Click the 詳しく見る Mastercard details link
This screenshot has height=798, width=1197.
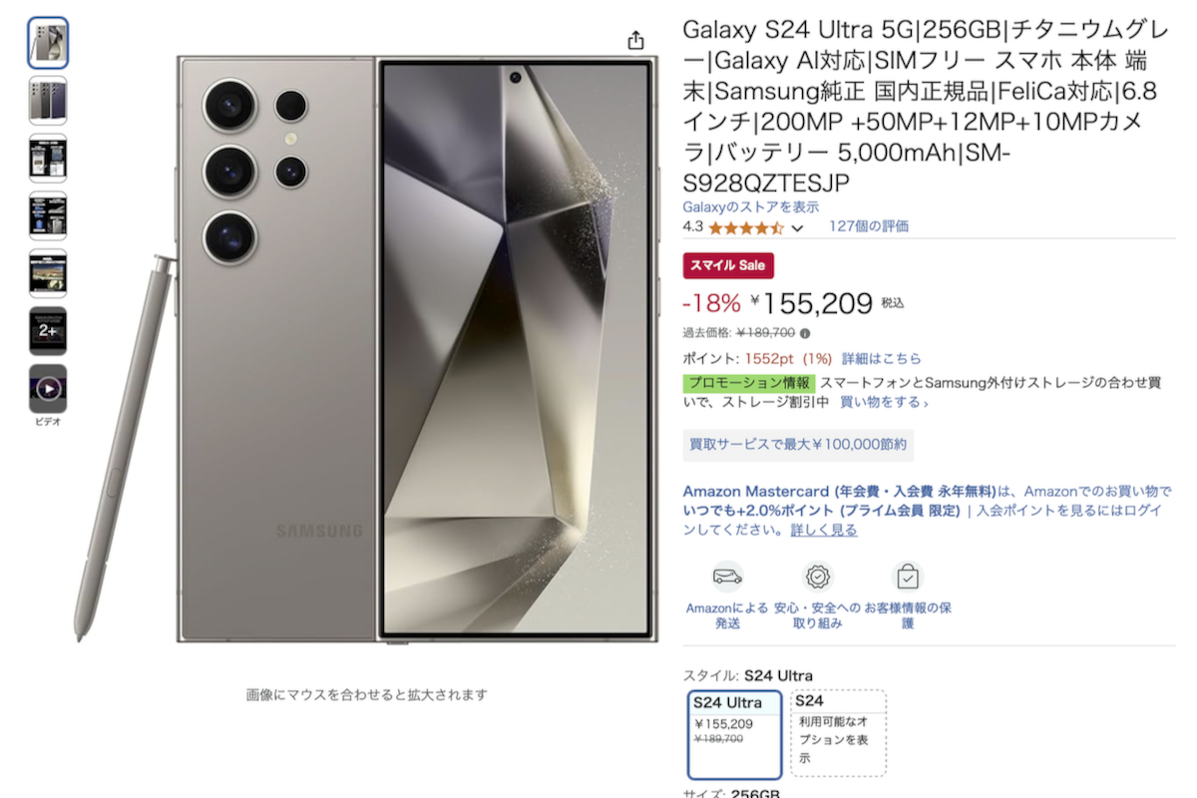pyautogui.click(x=824, y=530)
